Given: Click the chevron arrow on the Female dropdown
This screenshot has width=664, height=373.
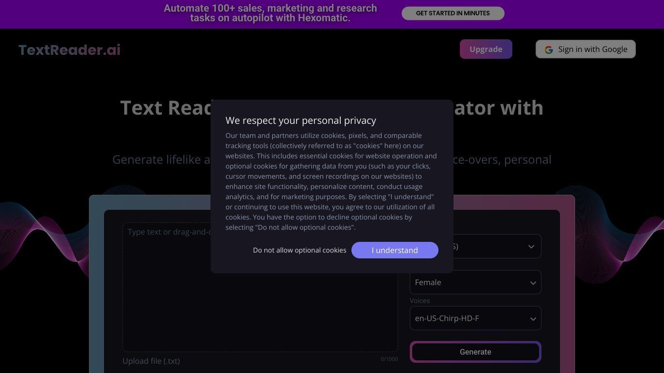Looking at the screenshot, I should [x=533, y=283].
